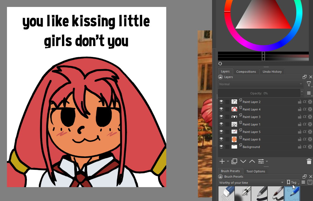The height and width of the screenshot is (201, 313).
Task: Select the bristle brush preset
Action: [275, 194]
